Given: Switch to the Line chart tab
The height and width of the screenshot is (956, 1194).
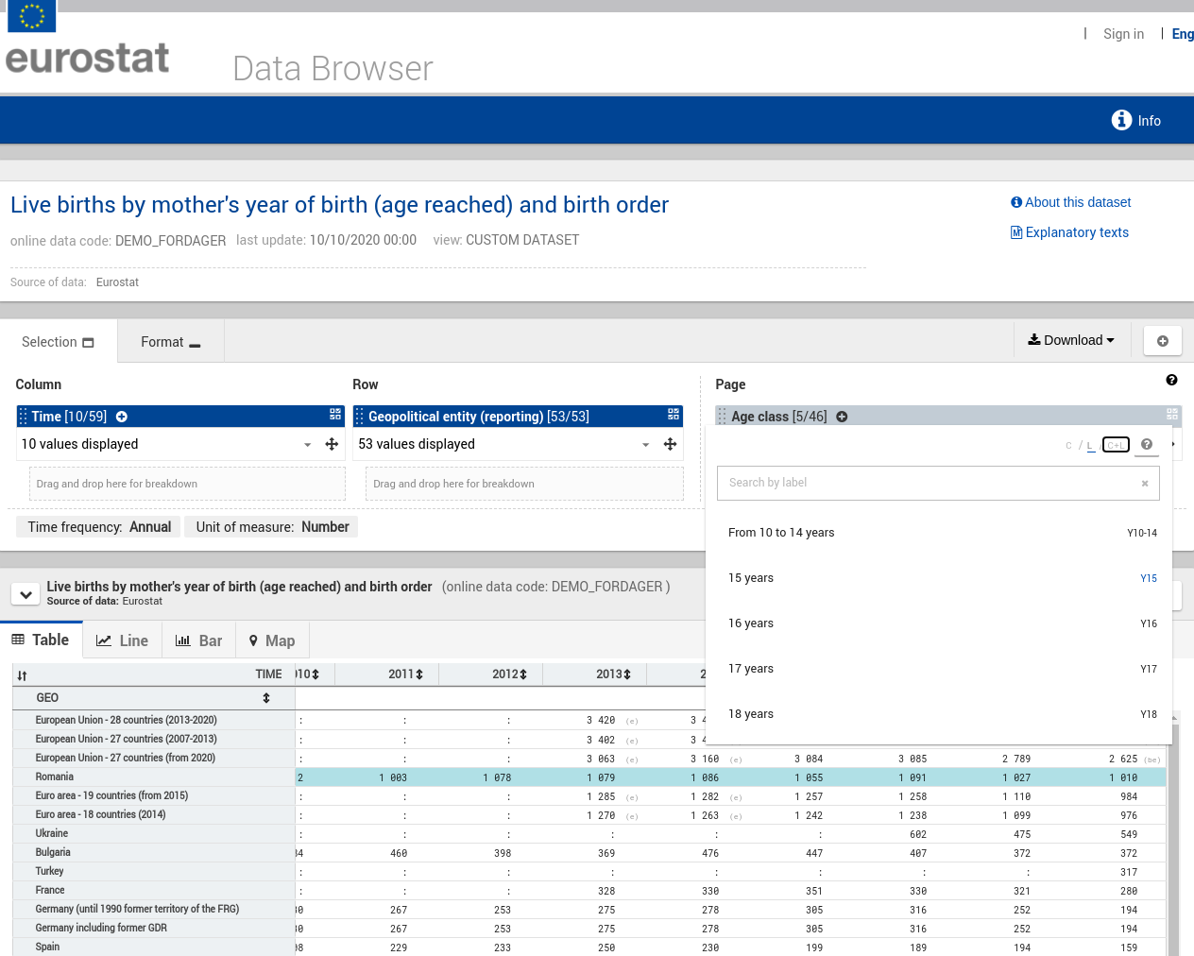Looking at the screenshot, I should click(x=123, y=640).
